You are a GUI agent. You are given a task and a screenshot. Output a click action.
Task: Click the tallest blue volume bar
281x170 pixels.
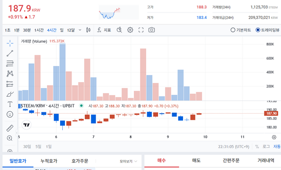(x=62, y=72)
